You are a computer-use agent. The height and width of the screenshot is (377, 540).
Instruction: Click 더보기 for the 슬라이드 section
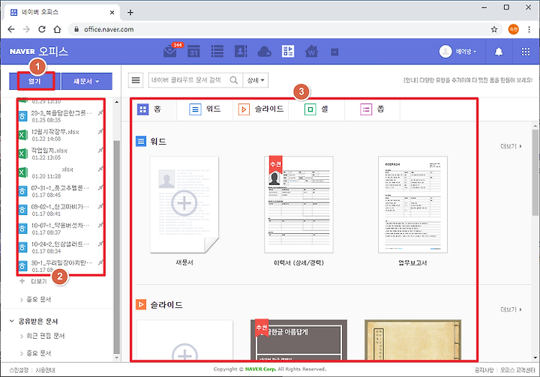(511, 310)
